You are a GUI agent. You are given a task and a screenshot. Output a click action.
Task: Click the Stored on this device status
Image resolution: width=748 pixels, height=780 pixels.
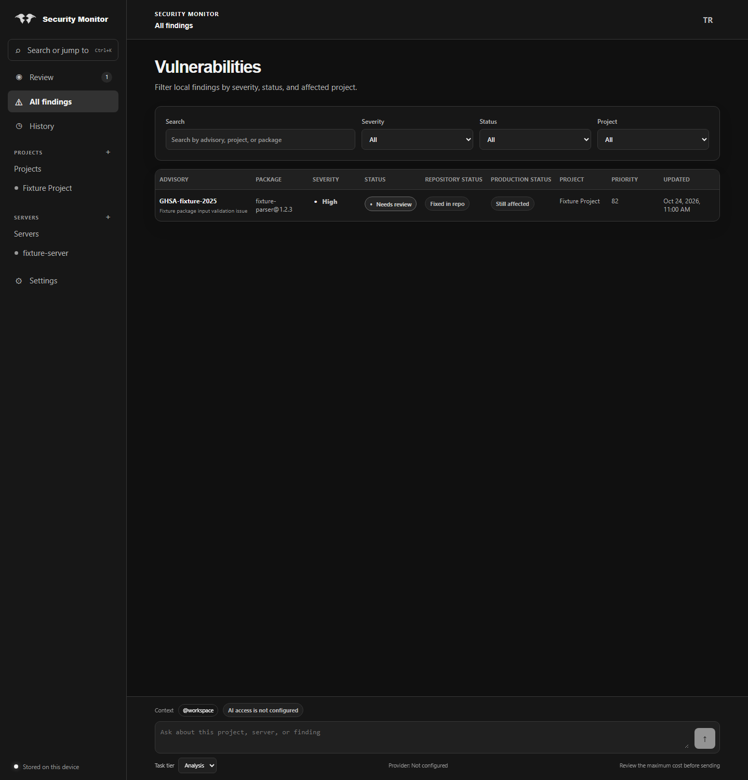[x=47, y=767]
